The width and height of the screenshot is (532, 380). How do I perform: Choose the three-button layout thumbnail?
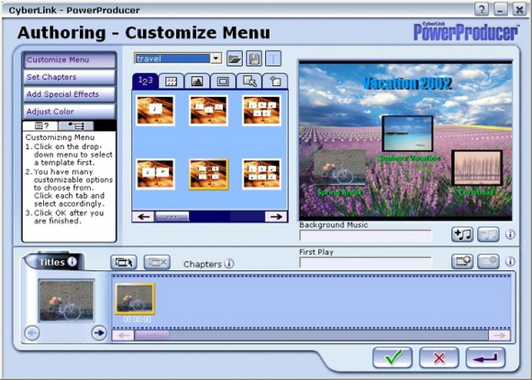point(208,111)
